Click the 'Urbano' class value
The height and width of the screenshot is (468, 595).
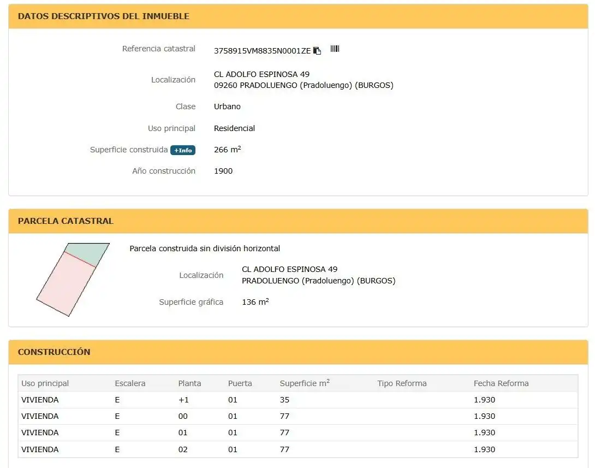tap(227, 106)
